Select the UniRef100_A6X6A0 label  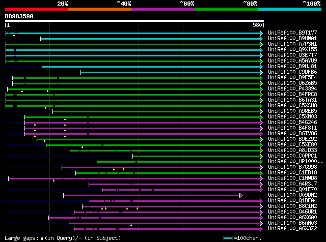click(292, 218)
